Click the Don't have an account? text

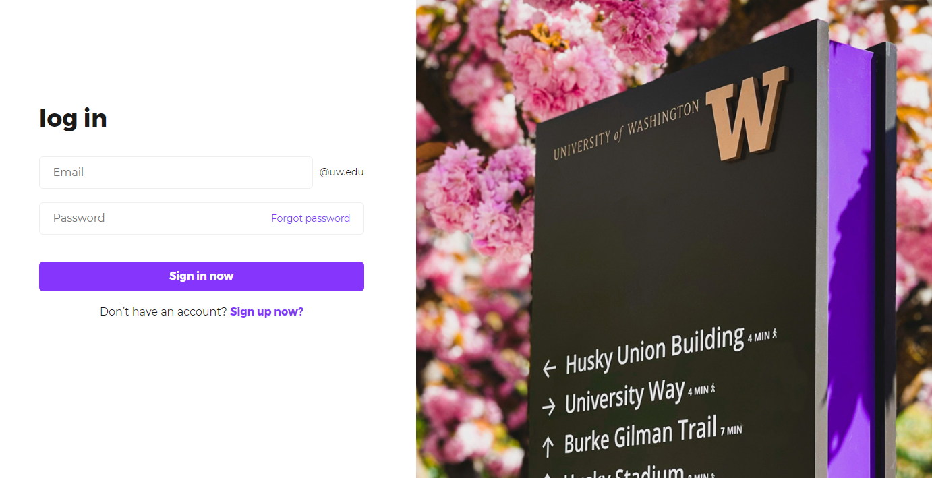click(163, 311)
